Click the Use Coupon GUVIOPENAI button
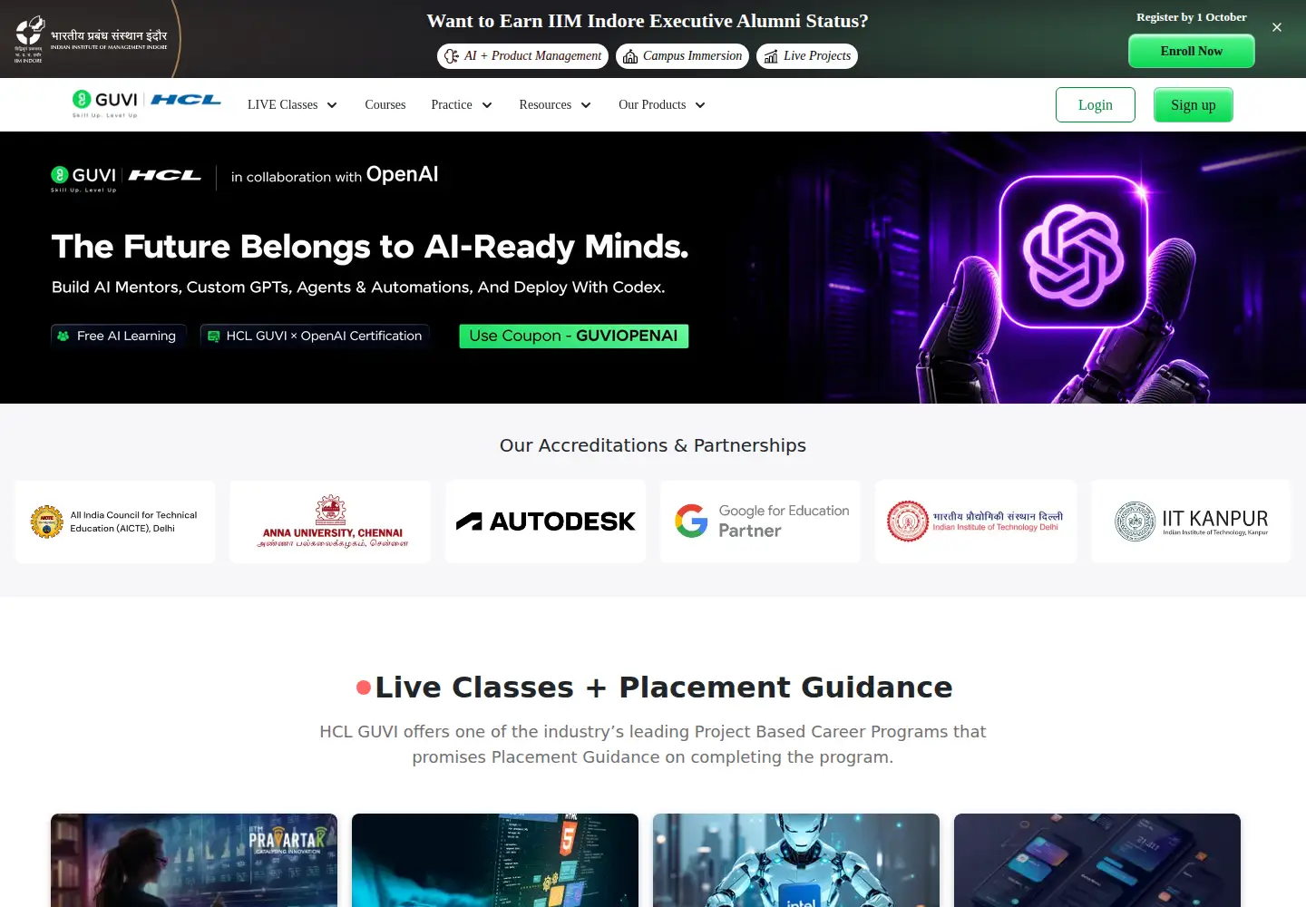 573,336
